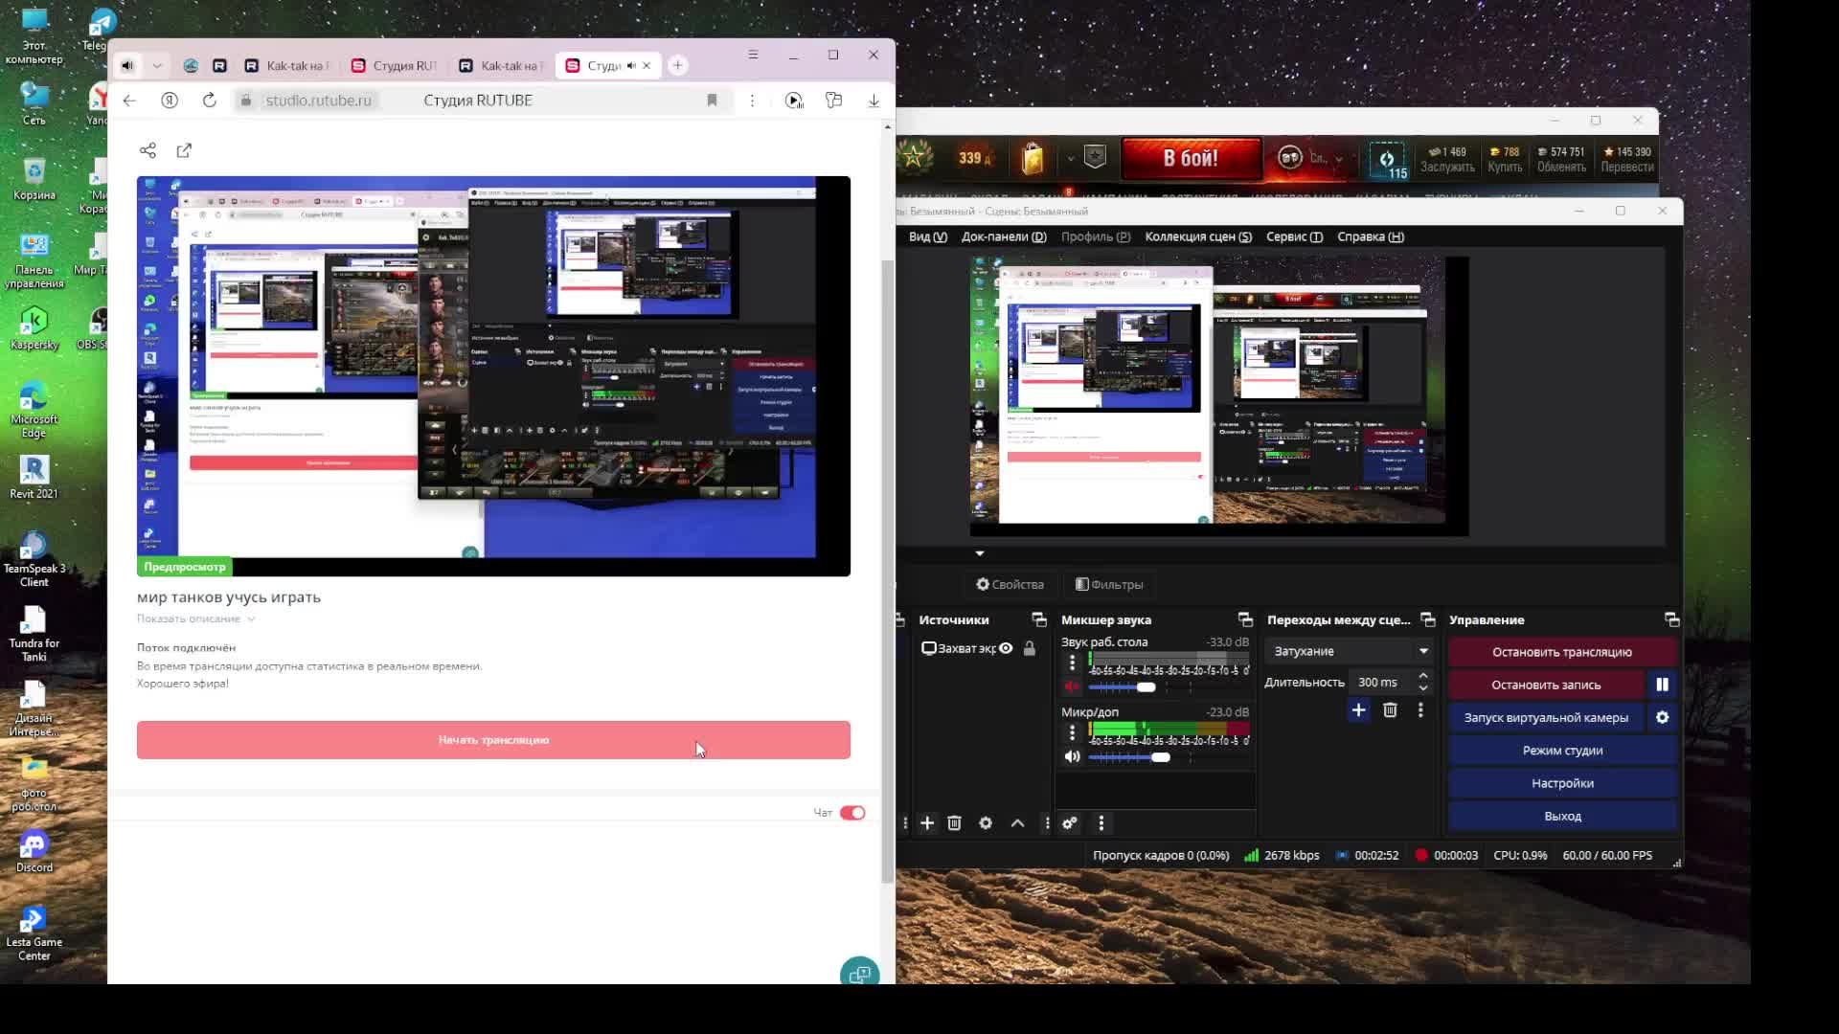Hide the Захват экрана source eye
The height and width of the screenshot is (1034, 1839).
tap(1006, 648)
